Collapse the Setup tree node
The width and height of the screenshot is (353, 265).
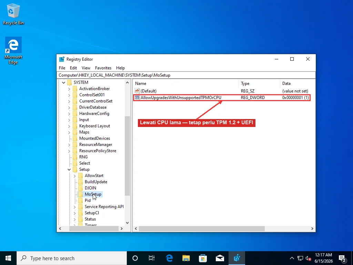point(69,169)
